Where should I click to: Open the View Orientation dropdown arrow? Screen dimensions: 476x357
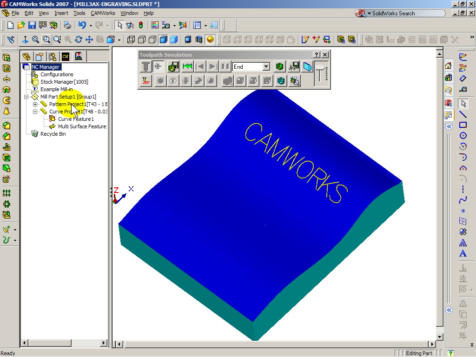(119, 40)
